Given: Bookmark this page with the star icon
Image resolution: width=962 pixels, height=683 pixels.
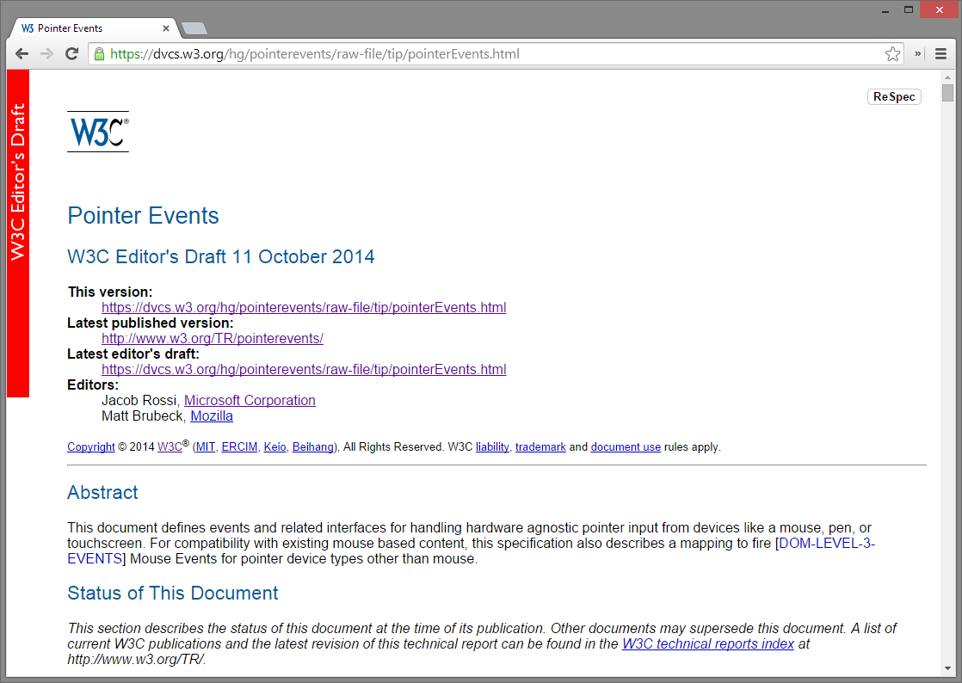Looking at the screenshot, I should pyautogui.click(x=892, y=53).
